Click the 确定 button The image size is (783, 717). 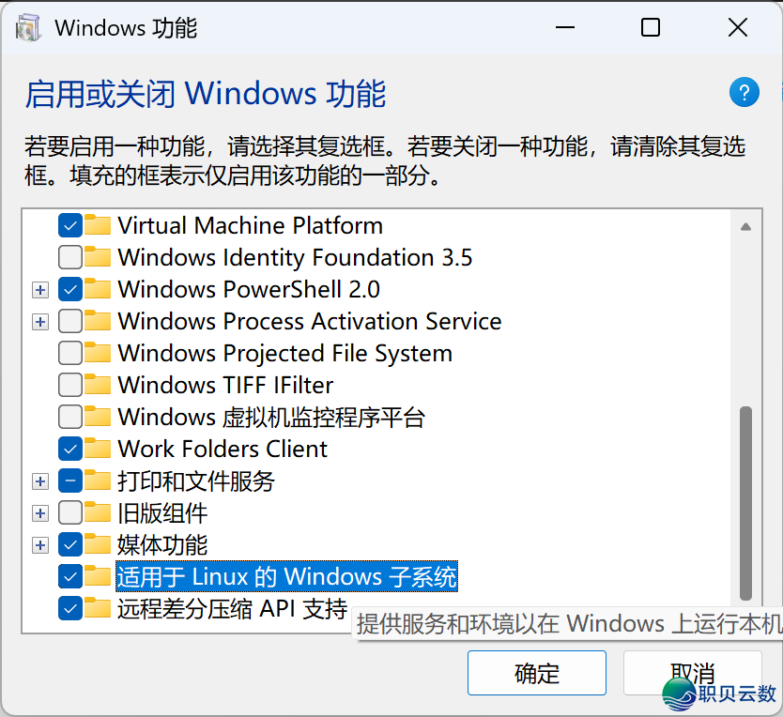click(537, 673)
